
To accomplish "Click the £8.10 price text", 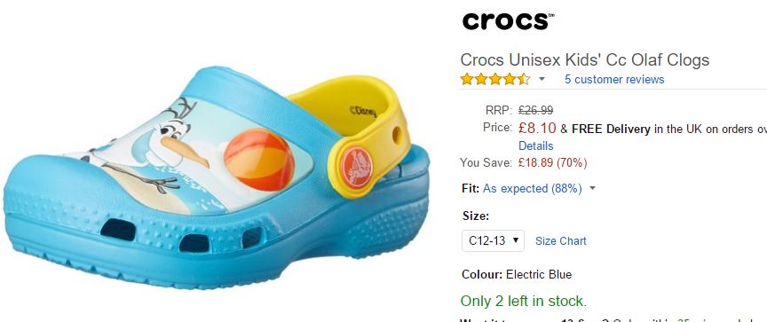I will click(537, 128).
